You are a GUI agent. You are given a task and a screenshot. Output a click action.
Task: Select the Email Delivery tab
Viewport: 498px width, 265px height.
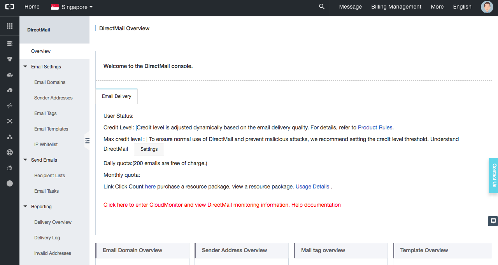(117, 96)
